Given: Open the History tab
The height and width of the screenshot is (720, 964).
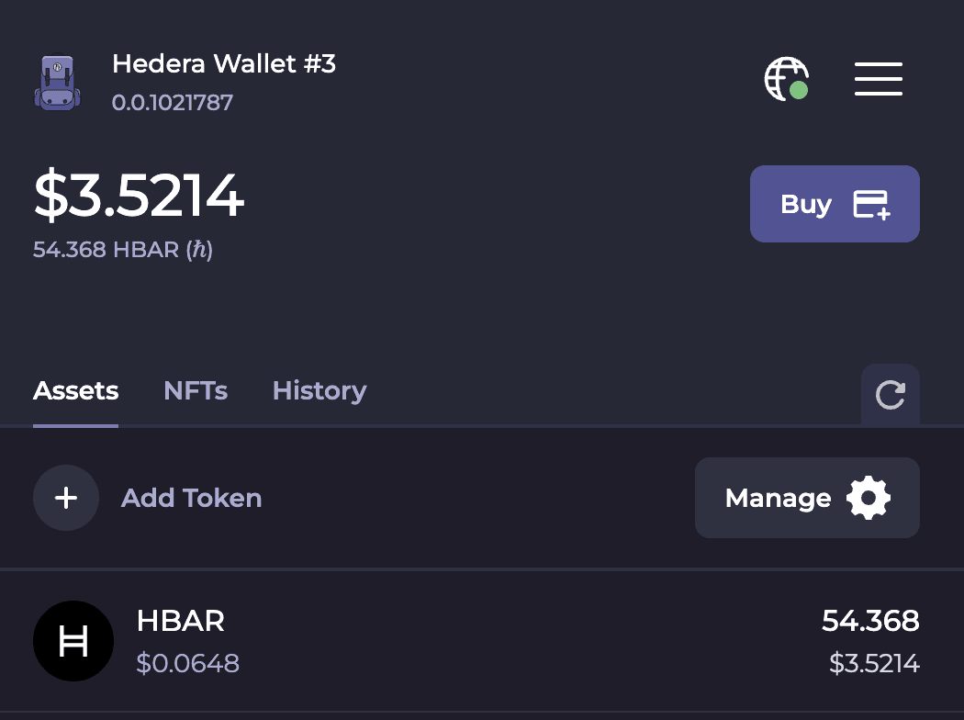Looking at the screenshot, I should point(319,391).
